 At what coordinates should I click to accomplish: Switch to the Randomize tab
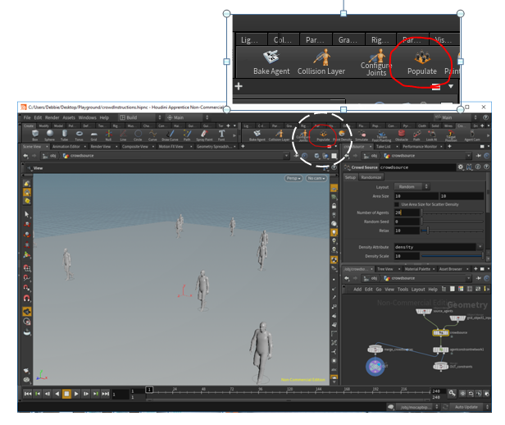[x=371, y=177]
